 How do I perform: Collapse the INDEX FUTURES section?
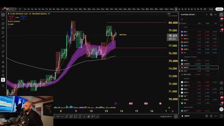click(x=182, y=107)
